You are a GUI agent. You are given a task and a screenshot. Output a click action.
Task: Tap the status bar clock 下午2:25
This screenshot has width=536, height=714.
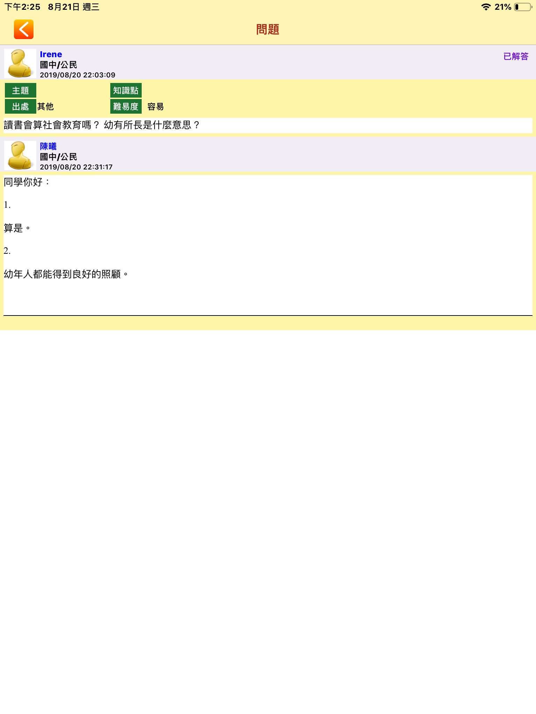pyautogui.click(x=22, y=7)
